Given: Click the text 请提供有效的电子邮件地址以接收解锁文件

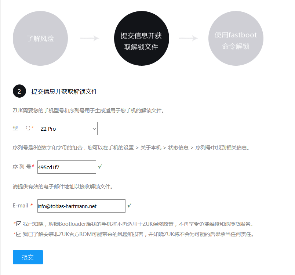Looking at the screenshot, I should point(63,187).
